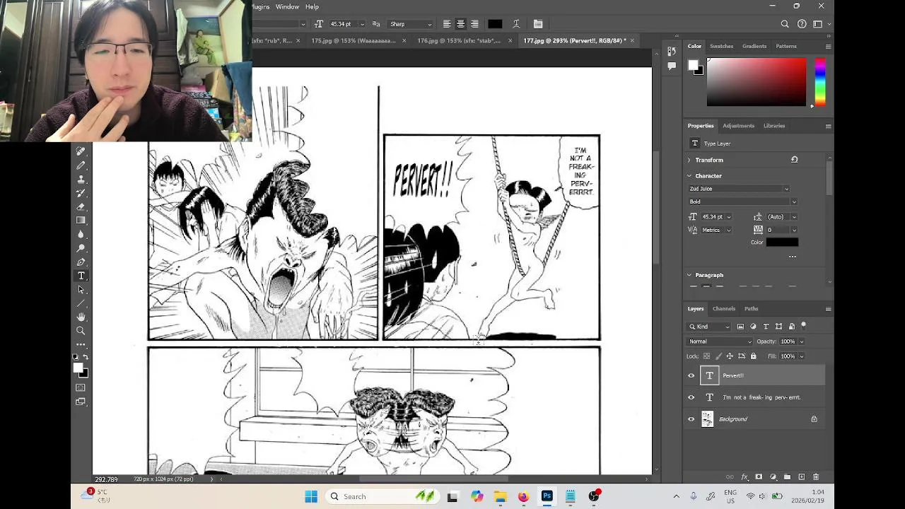Select the History Brush tool

[x=81, y=193]
